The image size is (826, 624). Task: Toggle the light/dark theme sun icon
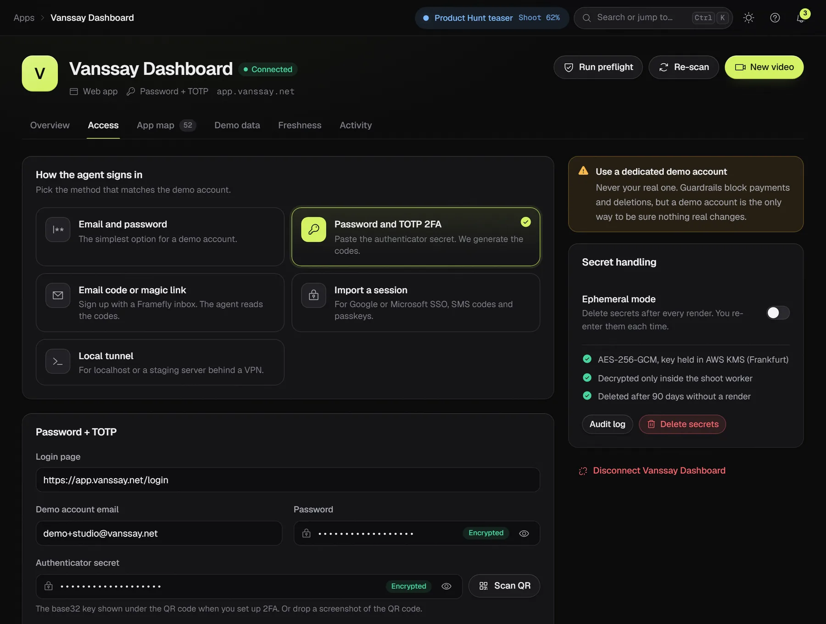[x=748, y=18]
